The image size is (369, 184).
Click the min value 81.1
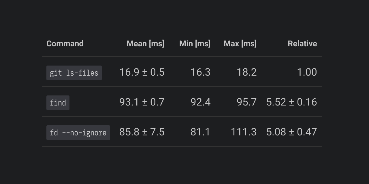point(200,132)
